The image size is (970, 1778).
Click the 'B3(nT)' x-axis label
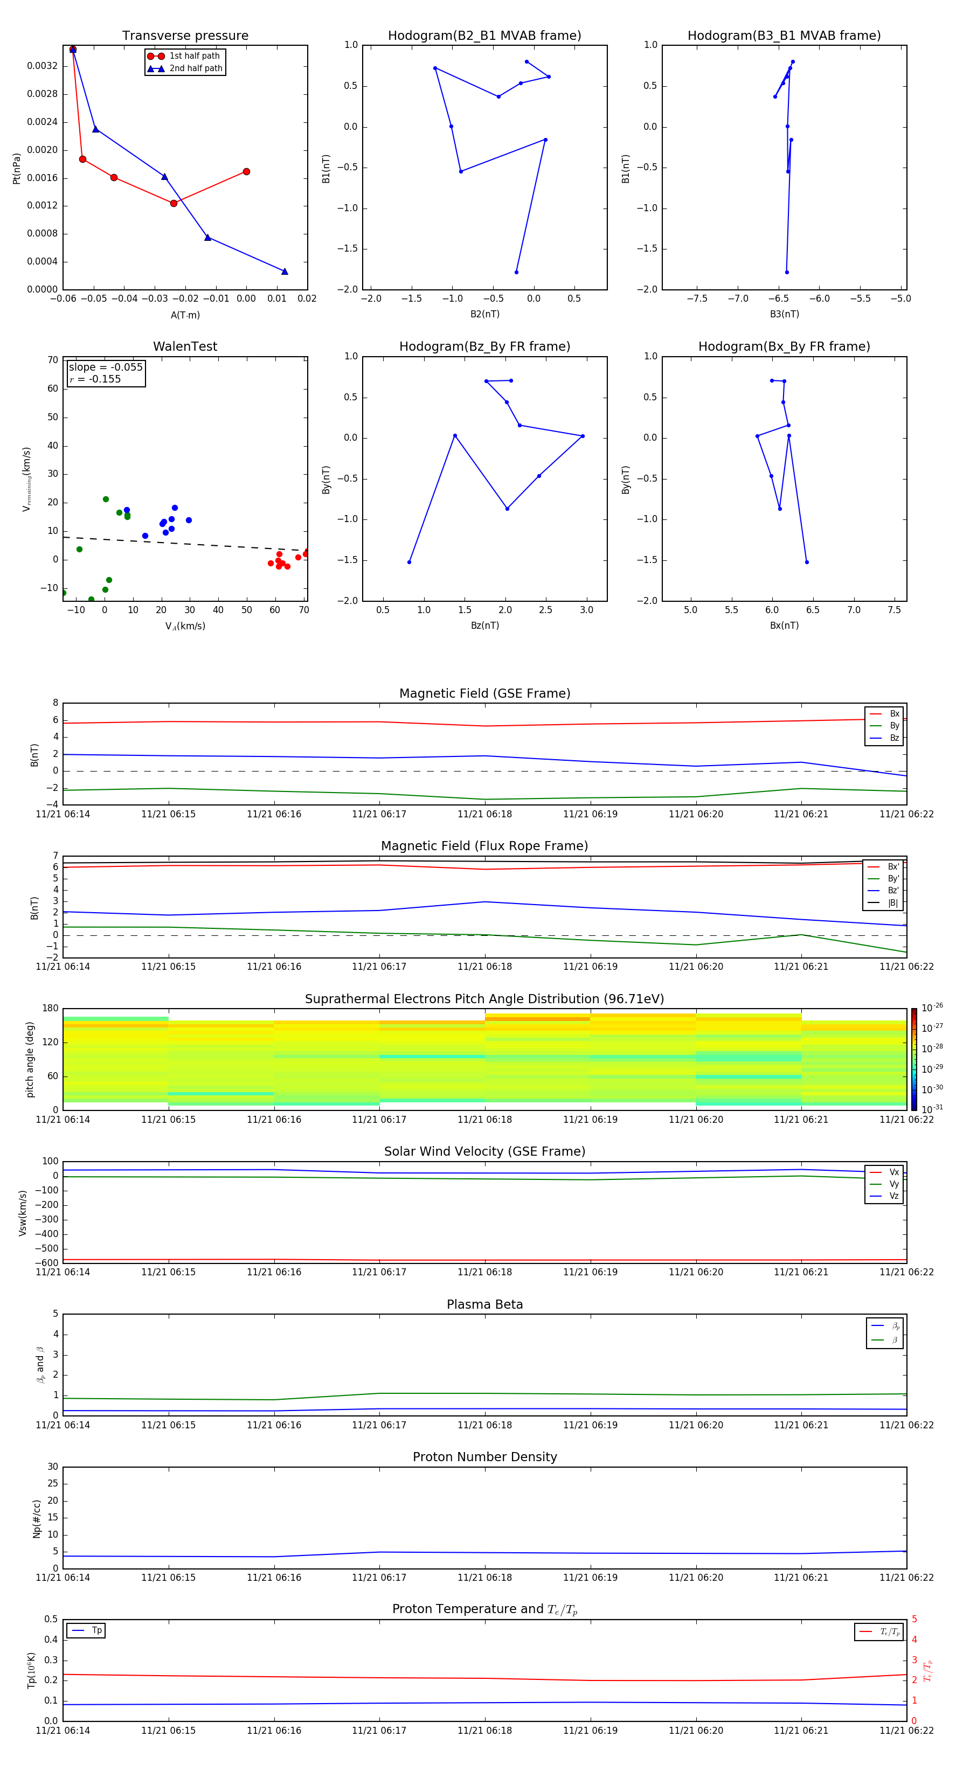point(784,314)
